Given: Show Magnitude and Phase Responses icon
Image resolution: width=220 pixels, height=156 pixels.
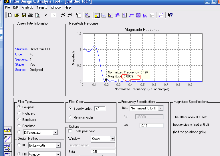Looking at the screenshot, I should point(111,15).
